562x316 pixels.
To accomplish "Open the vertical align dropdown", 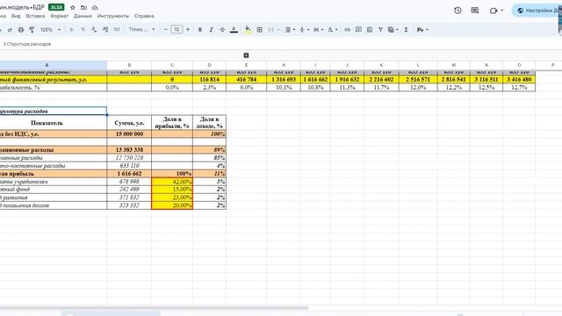I will pyautogui.click(x=304, y=30).
